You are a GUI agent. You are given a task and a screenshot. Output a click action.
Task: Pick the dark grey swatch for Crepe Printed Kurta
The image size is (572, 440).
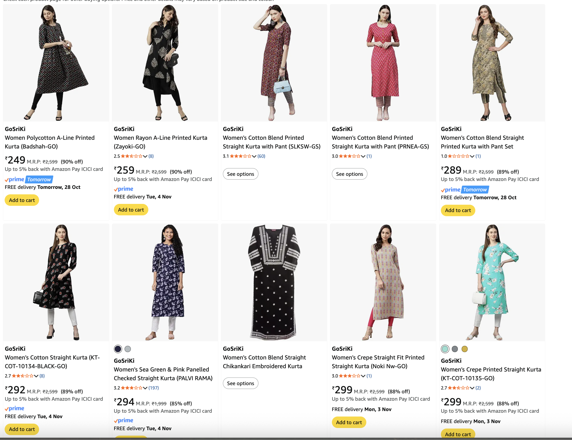(x=455, y=349)
